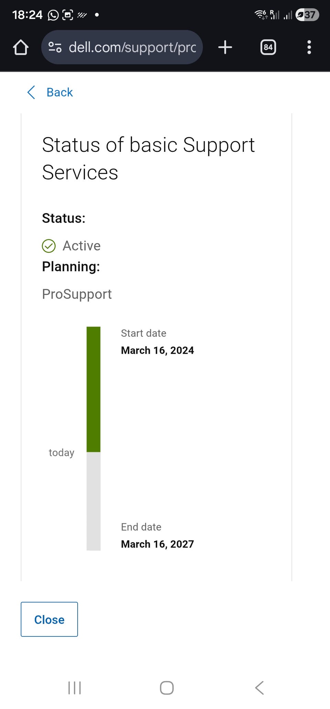Tap the battery indicator showing 37
This screenshot has width=330, height=709.
307,15
